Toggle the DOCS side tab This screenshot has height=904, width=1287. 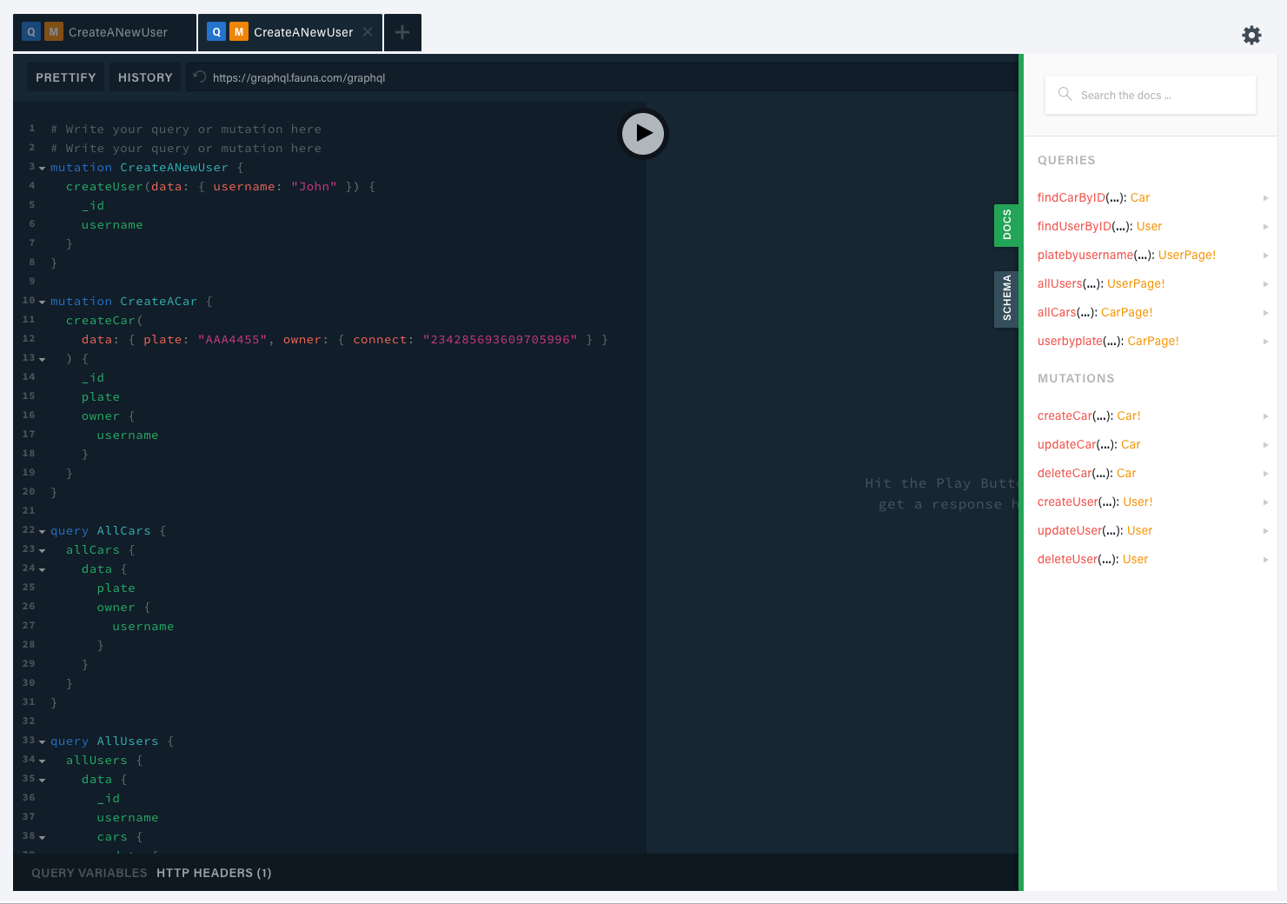1006,225
